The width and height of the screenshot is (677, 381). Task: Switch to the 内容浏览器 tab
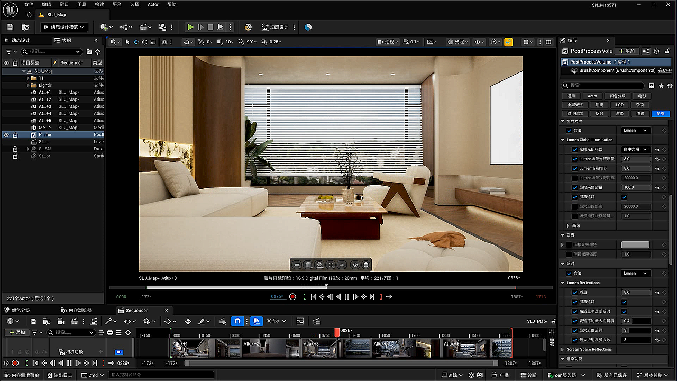click(76, 310)
